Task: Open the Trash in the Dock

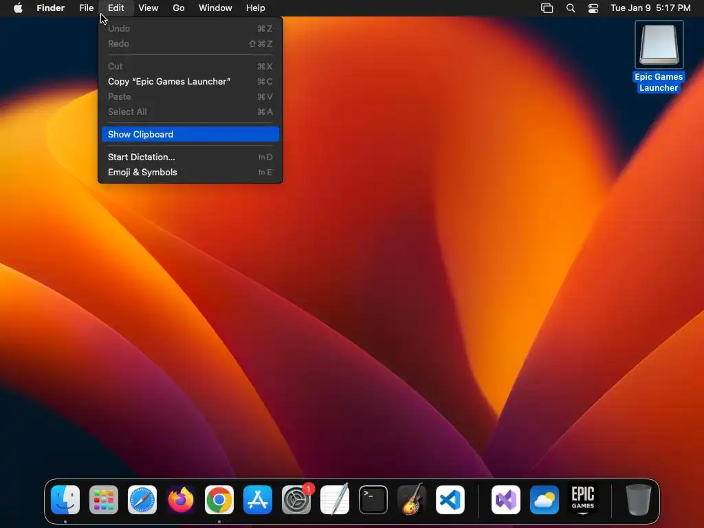Action: point(639,500)
